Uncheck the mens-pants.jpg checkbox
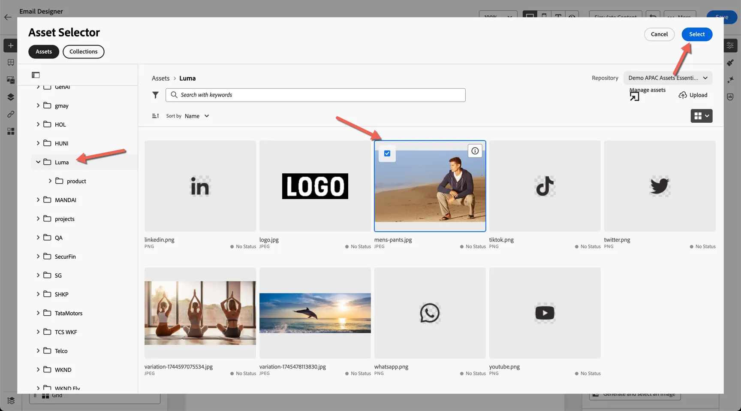 pyautogui.click(x=387, y=154)
